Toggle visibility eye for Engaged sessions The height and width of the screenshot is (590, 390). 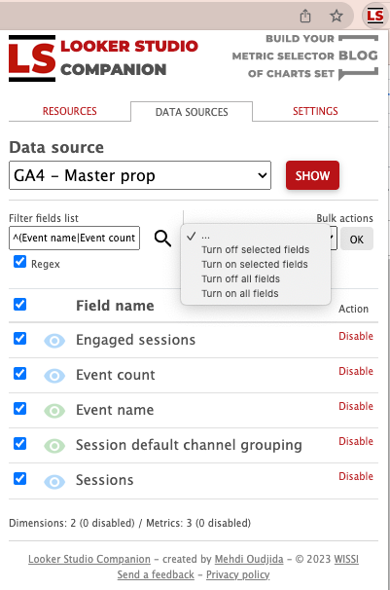(x=54, y=341)
